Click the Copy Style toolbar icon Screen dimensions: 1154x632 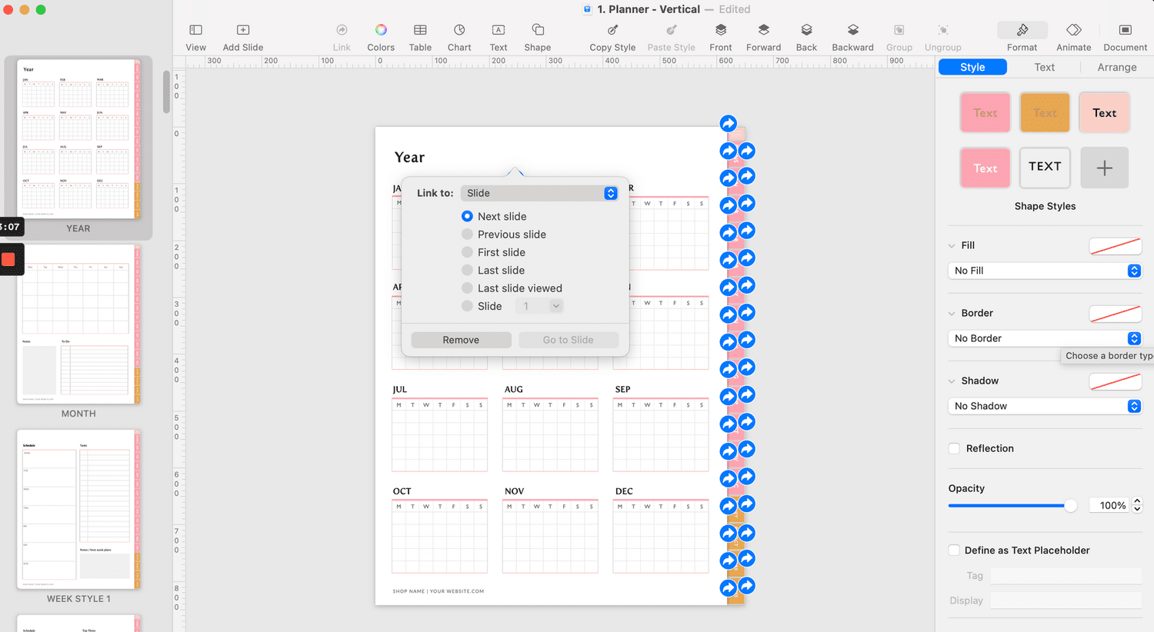pos(612,35)
